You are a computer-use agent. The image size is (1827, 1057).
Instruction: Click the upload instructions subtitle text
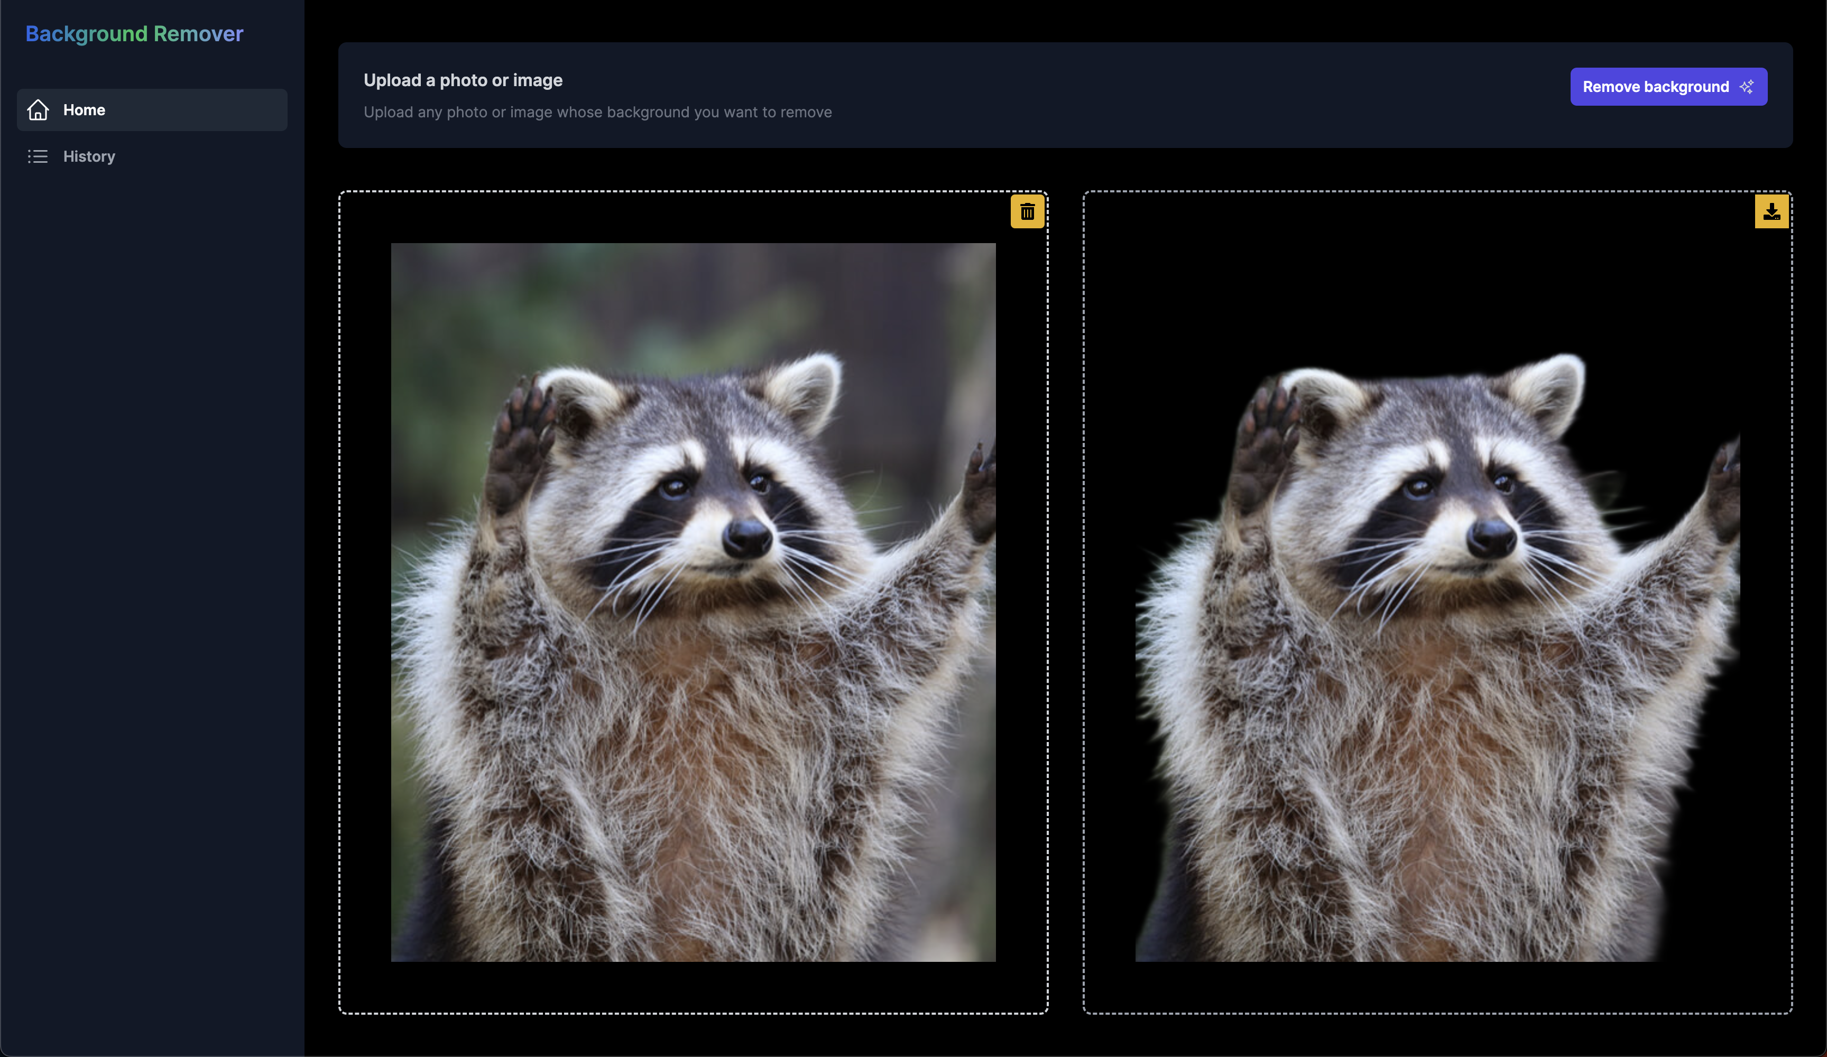pos(597,113)
